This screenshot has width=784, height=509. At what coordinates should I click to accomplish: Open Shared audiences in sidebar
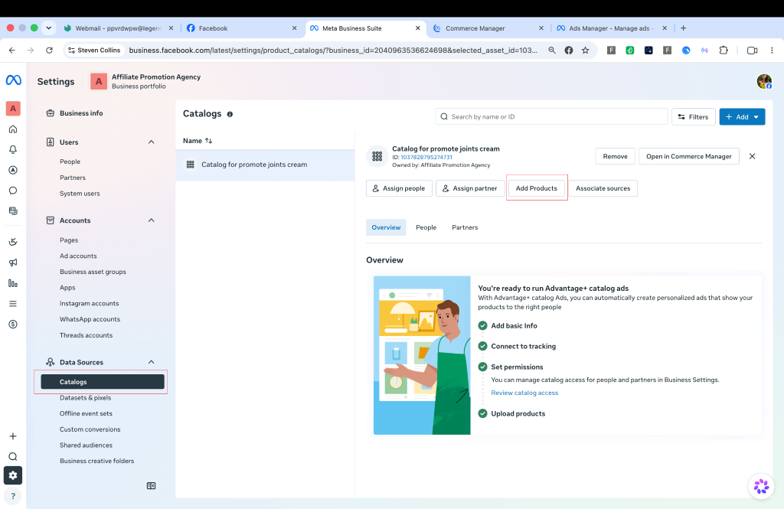pos(86,445)
